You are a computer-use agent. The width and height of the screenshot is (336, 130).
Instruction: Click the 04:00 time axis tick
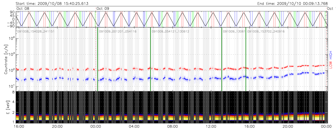pos(134,126)
